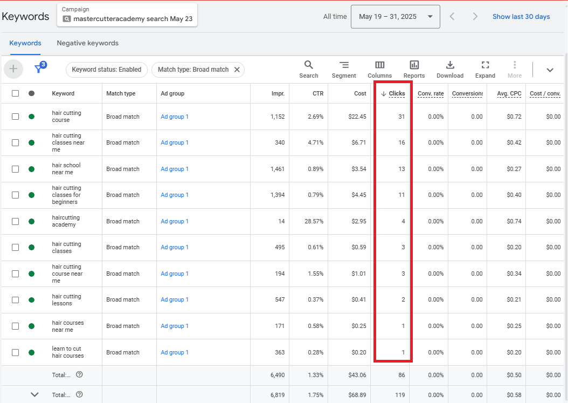The width and height of the screenshot is (568, 403).
Task: Click the hair cutting course keyword text
Action: click(66, 117)
